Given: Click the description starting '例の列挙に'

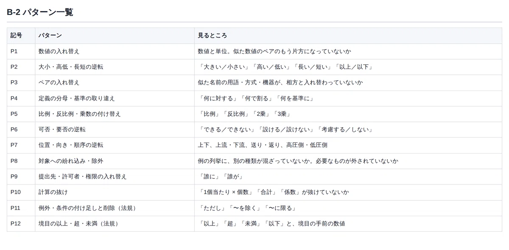Looking at the screenshot, I should point(298,161).
